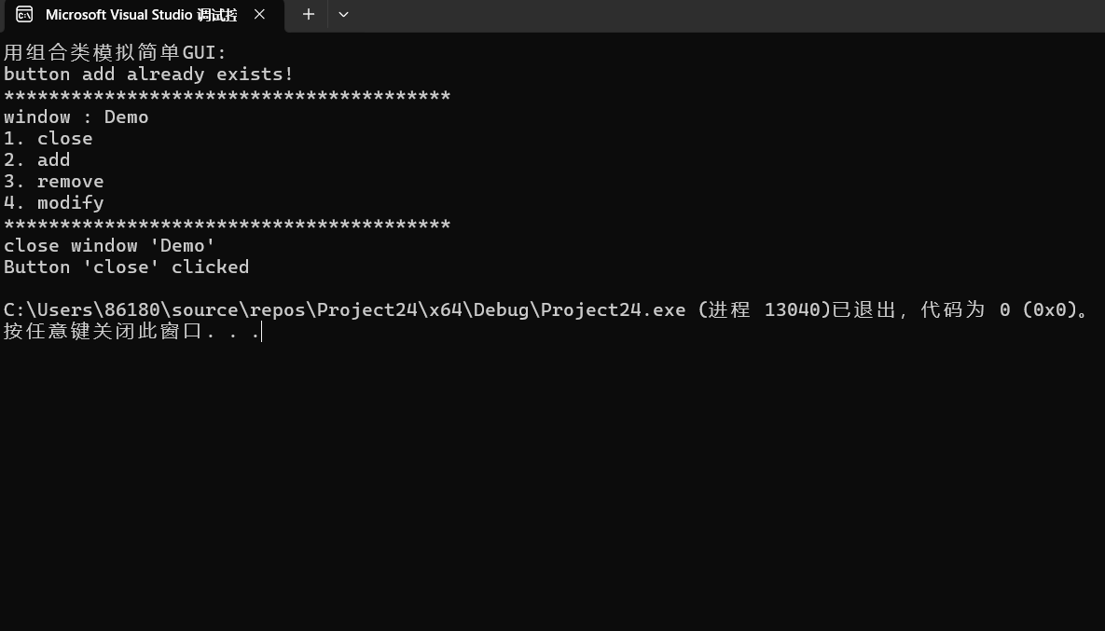This screenshot has height=631, width=1105.
Task: Click the '按任意键关闭此窗口' prompt line
Action: tap(131, 332)
